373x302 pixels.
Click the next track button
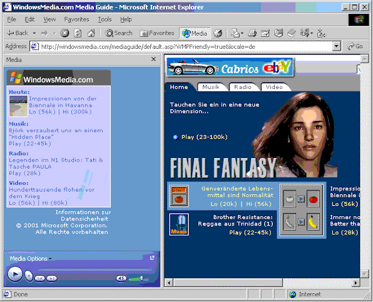(x=51, y=278)
